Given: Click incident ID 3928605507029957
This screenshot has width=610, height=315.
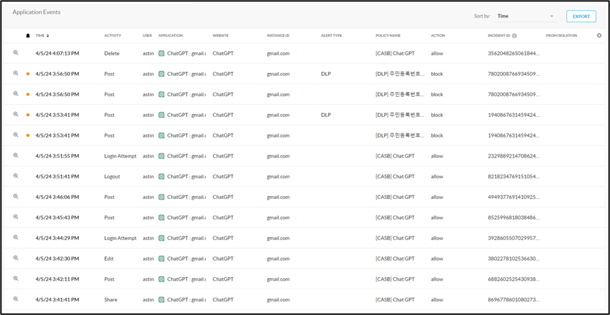Looking at the screenshot, I should [513, 238].
